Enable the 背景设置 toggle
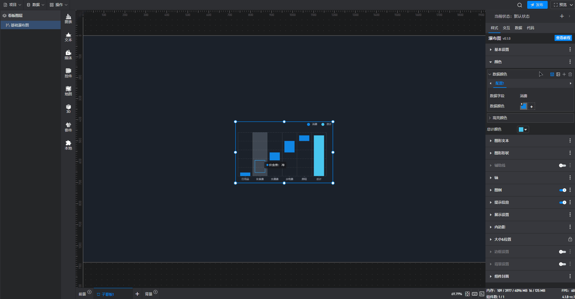 [562, 264]
